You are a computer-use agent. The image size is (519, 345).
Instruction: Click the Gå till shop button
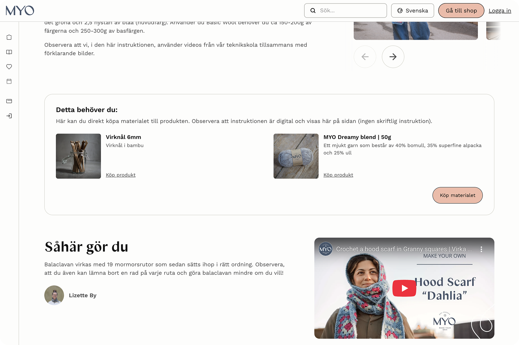[461, 11]
